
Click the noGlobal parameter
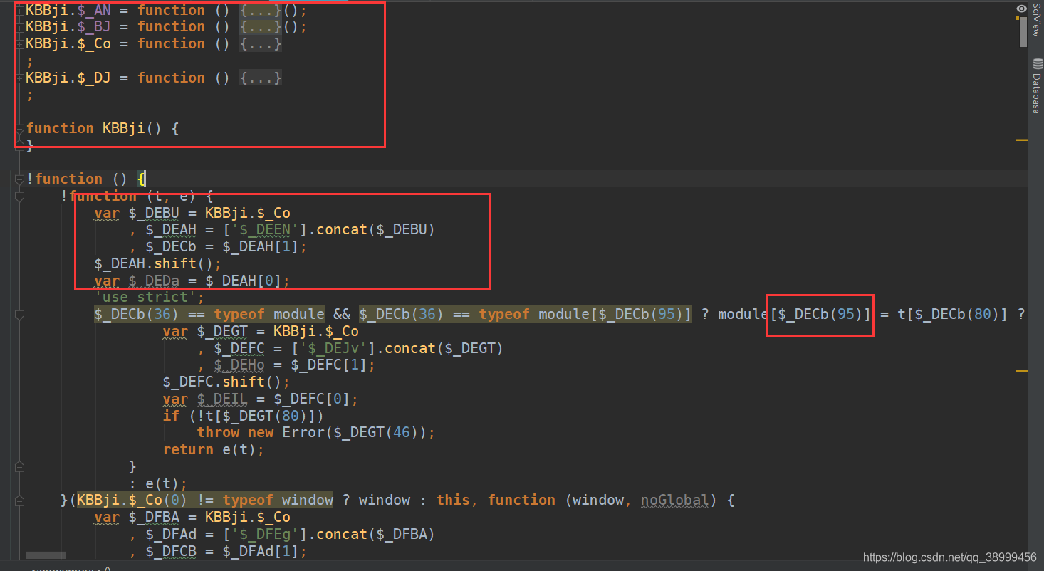[x=675, y=501]
